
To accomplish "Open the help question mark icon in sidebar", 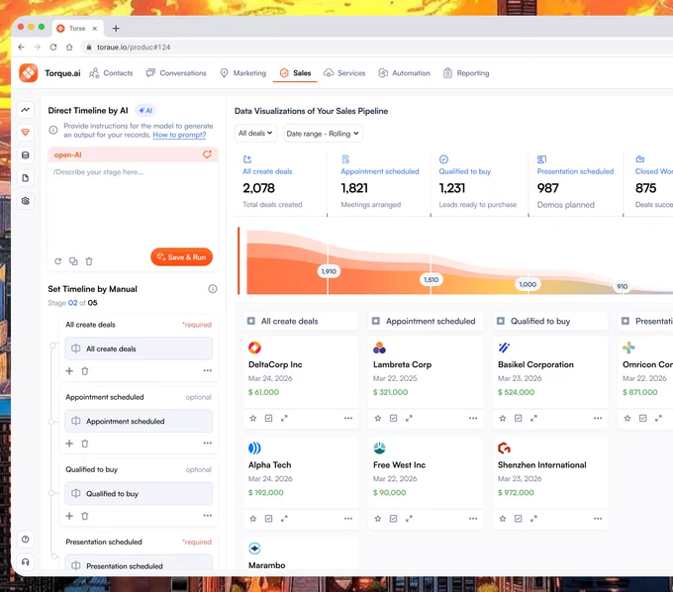I will (x=26, y=540).
